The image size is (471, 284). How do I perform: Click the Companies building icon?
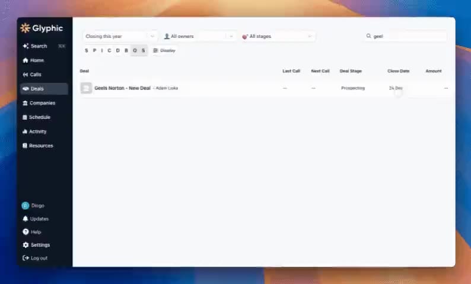[x=26, y=103]
